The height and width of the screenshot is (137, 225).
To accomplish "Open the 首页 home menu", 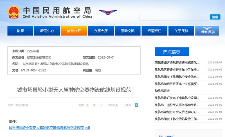I will click(20, 31).
